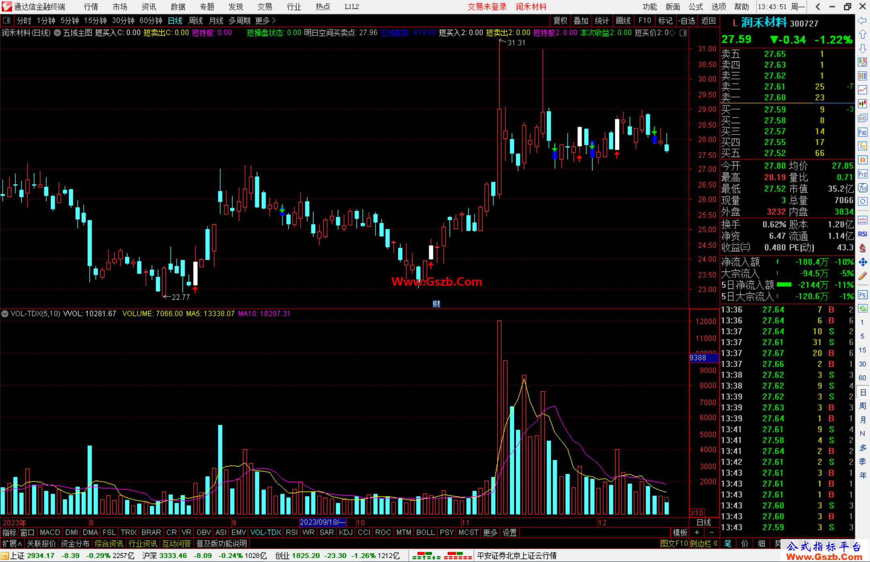Expand the 更多 timeframe options
The height and width of the screenshot is (562, 870).
265,20
